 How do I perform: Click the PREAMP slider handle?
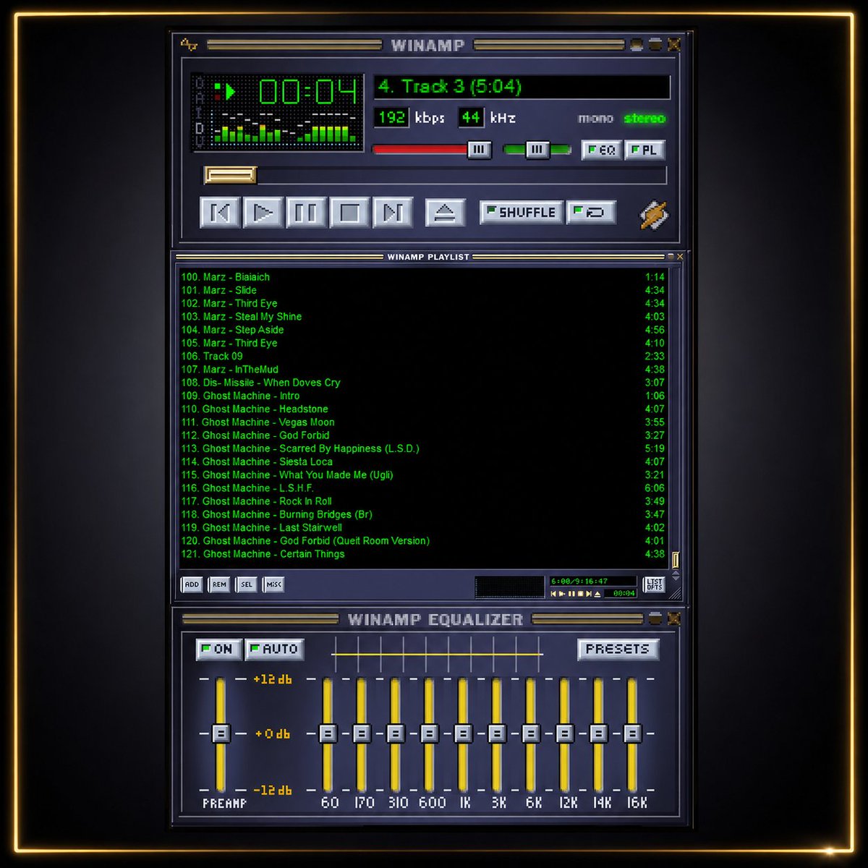[x=221, y=733]
